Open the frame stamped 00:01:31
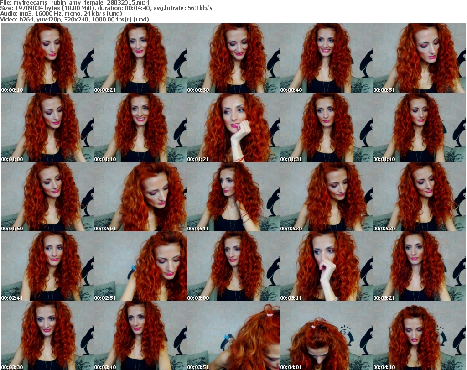 [326, 127]
